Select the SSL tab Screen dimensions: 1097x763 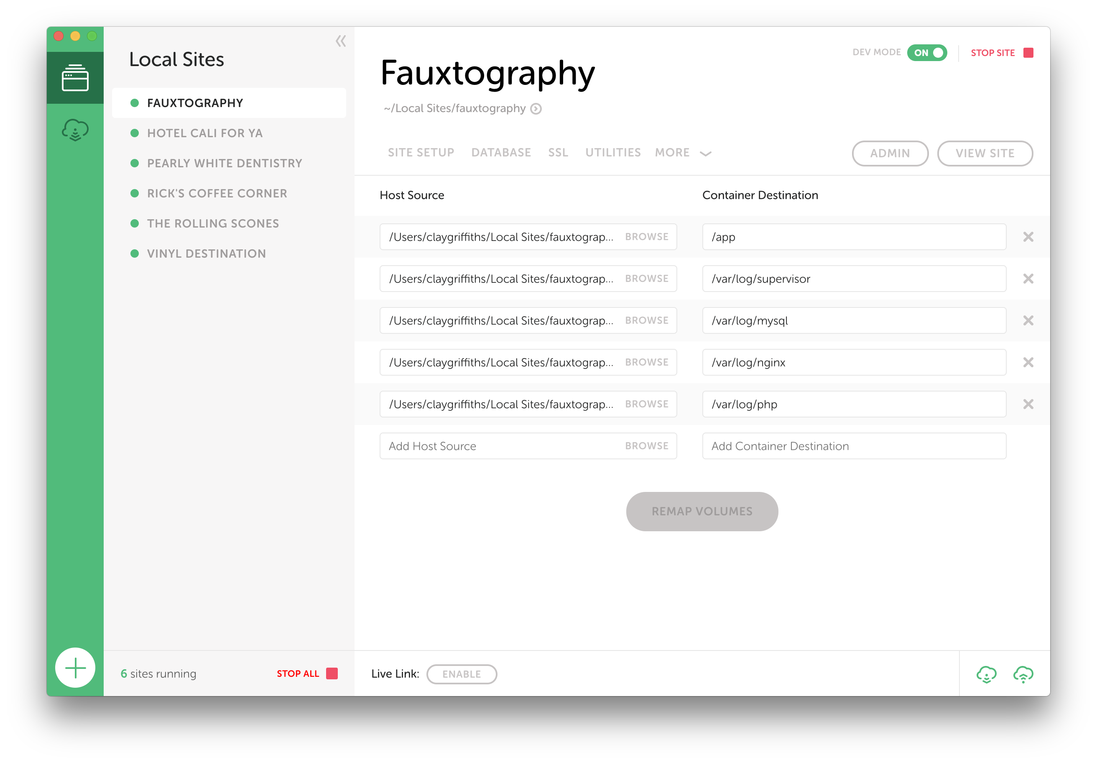click(x=557, y=153)
